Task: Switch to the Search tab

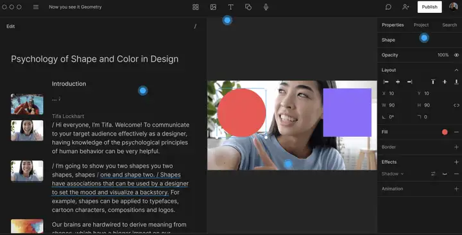Action: coord(449,25)
